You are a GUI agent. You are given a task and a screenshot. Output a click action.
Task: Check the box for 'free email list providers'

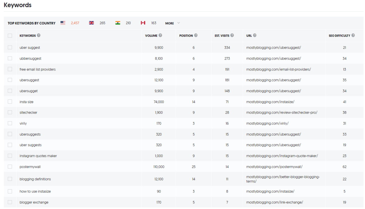click(10, 69)
